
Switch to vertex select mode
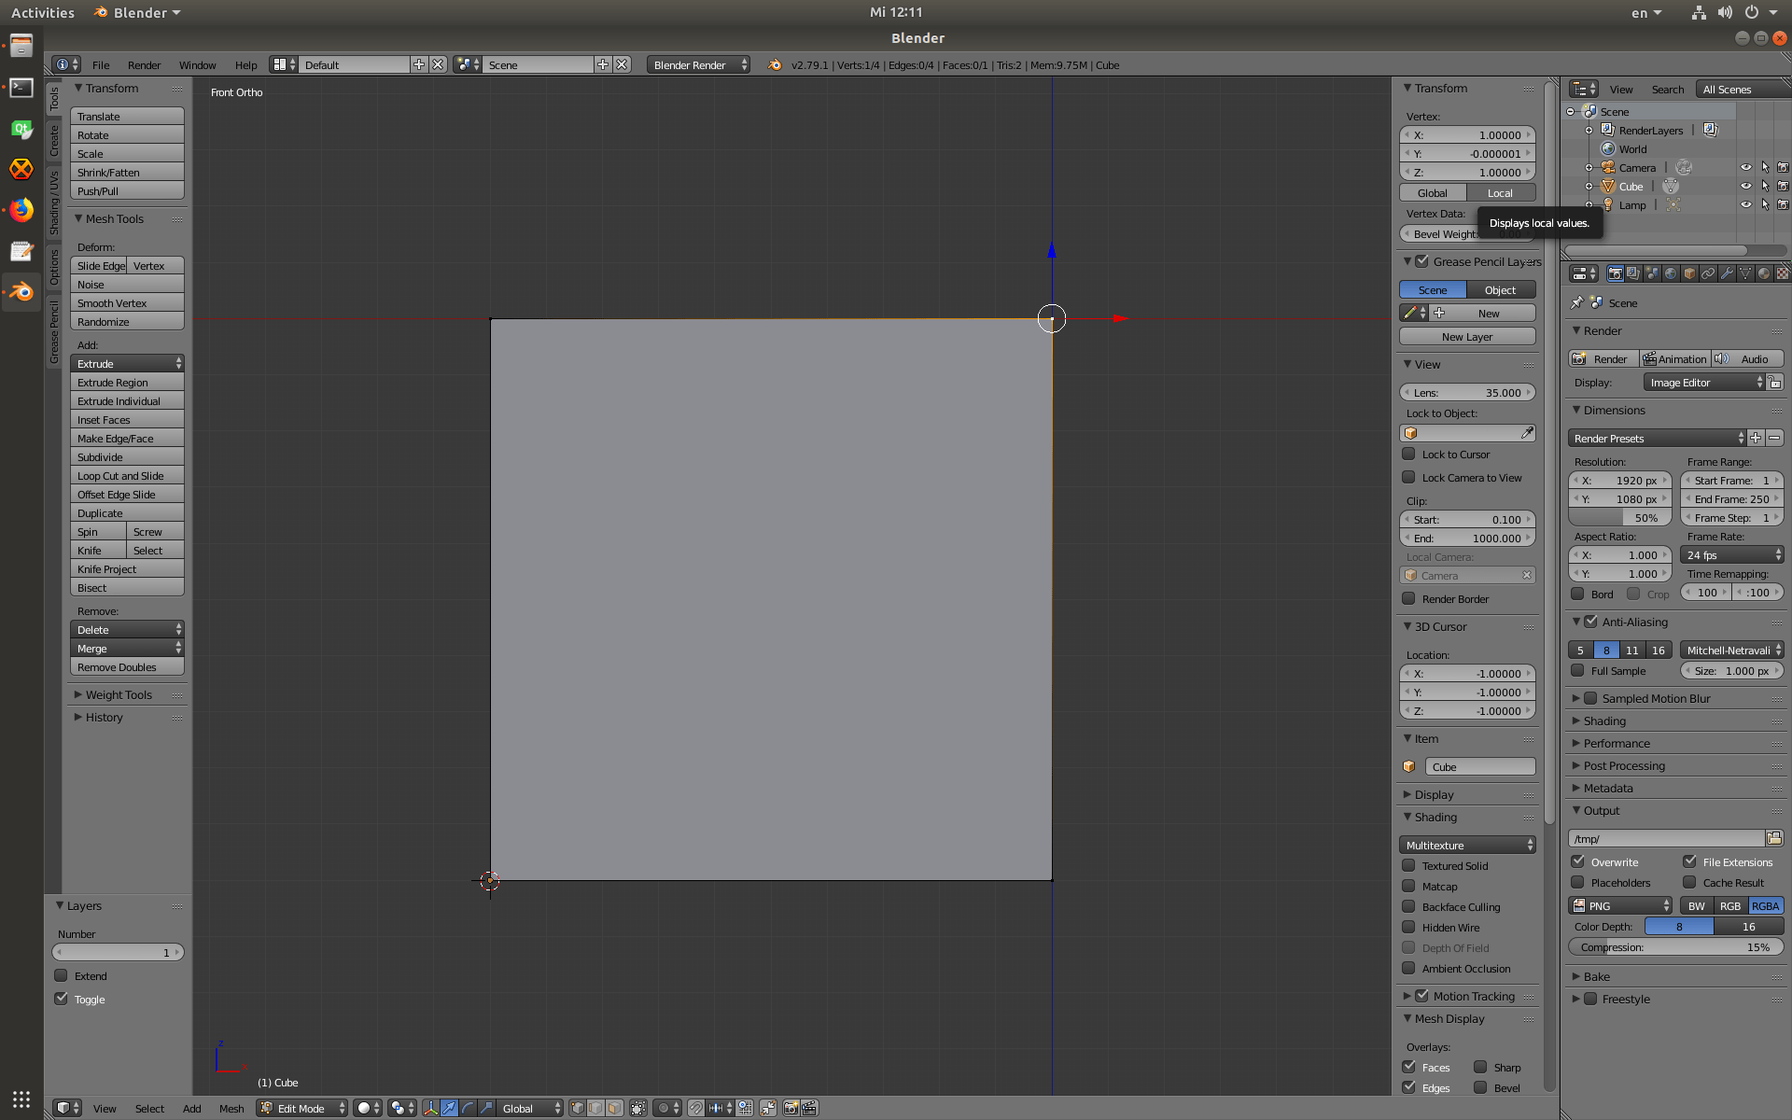[x=577, y=1108]
